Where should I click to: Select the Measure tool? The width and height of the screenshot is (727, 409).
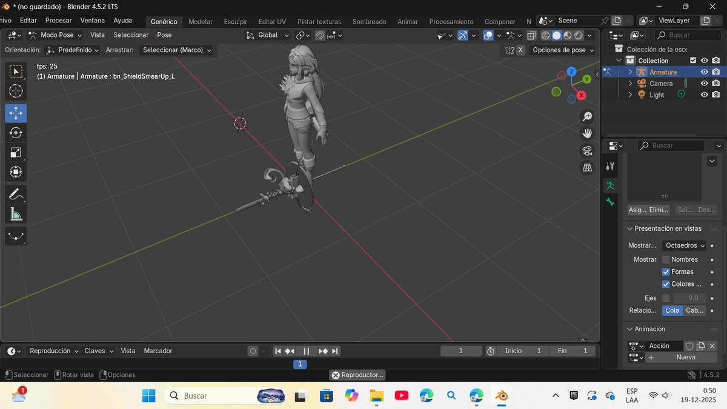coord(16,214)
